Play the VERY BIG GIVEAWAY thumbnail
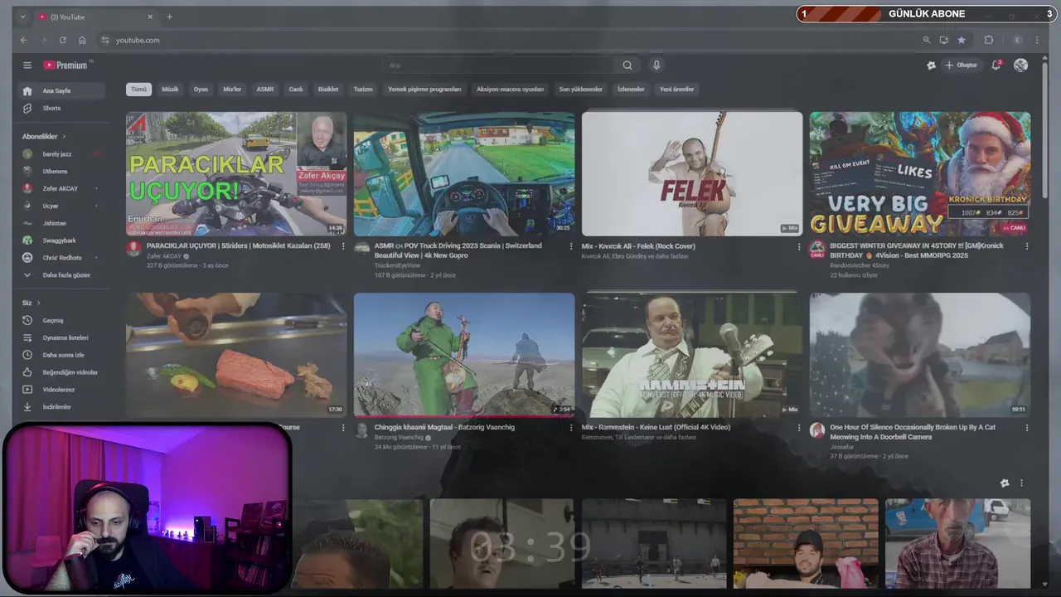 pyautogui.click(x=920, y=174)
